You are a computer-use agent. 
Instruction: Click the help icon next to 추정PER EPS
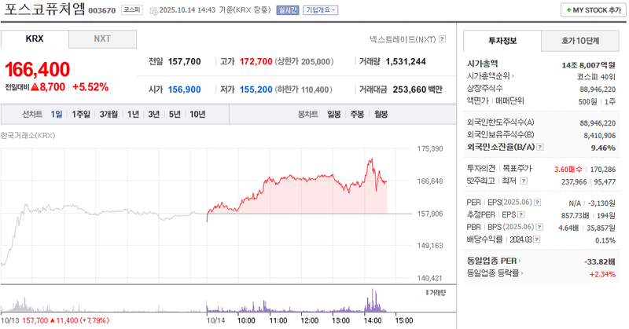pos(521,214)
